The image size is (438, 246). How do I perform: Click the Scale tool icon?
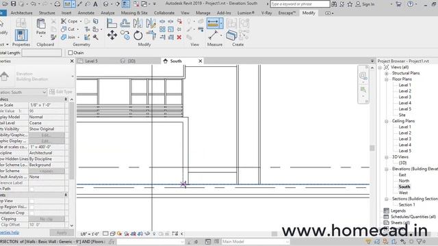pyautogui.click(x=170, y=29)
